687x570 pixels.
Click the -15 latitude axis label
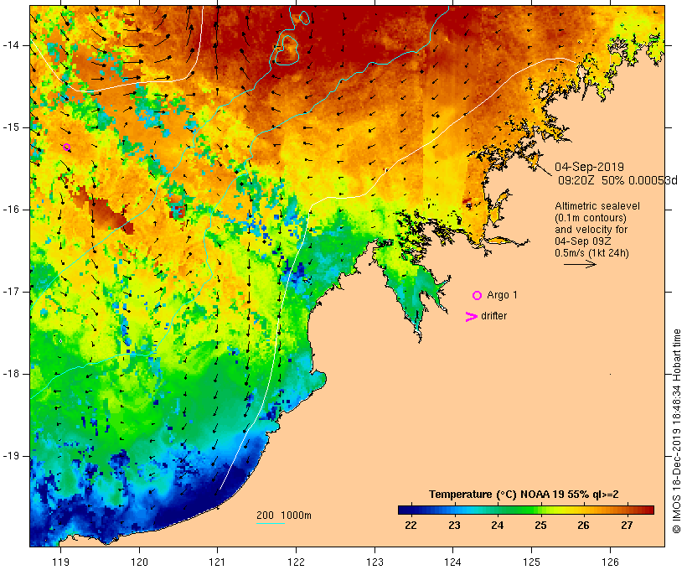(x=11, y=127)
